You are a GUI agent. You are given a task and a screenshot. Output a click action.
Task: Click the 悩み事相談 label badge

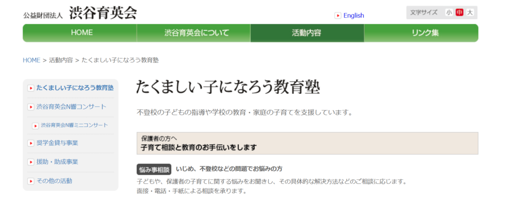click(154, 169)
